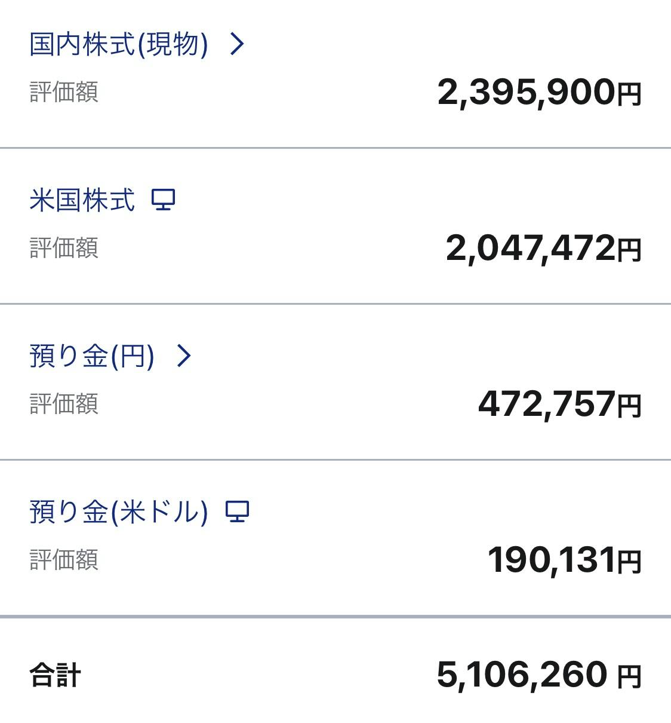Click the 合計 total label
Viewport: 671px width, 723px height.
pos(56,676)
